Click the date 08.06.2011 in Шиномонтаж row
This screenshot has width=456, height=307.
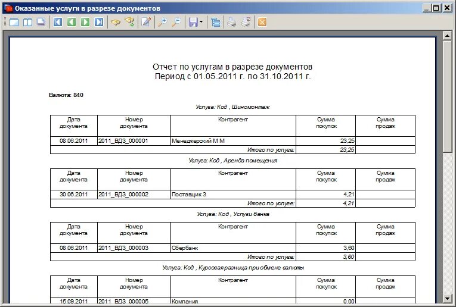(x=73, y=141)
